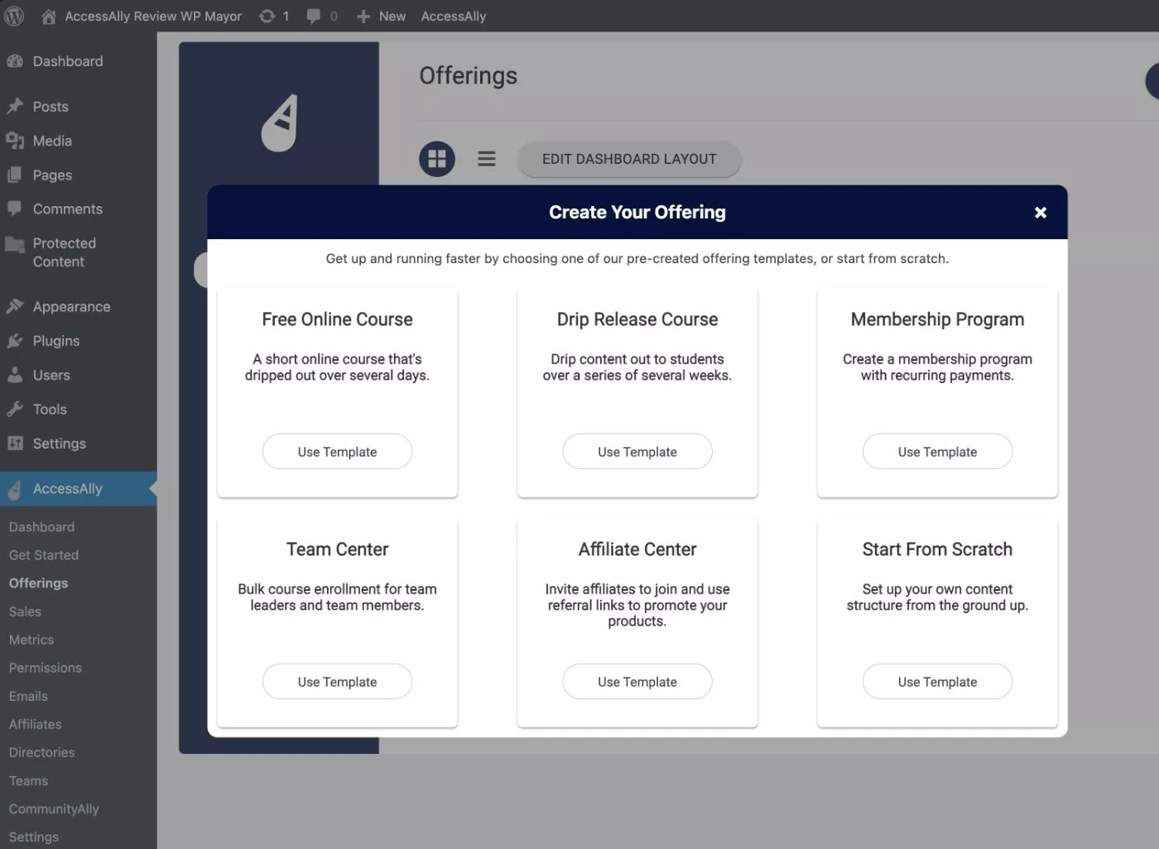Open Offerings submenu link
Screen dimensions: 1159x849
click(38, 583)
